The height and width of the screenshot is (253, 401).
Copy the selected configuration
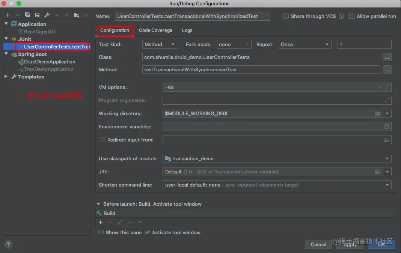click(x=27, y=15)
